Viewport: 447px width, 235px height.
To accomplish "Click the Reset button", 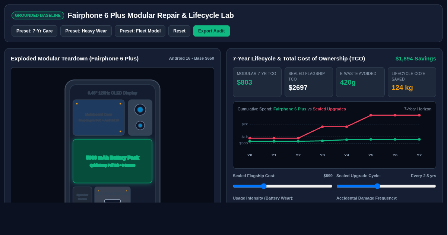I will pos(179,31).
